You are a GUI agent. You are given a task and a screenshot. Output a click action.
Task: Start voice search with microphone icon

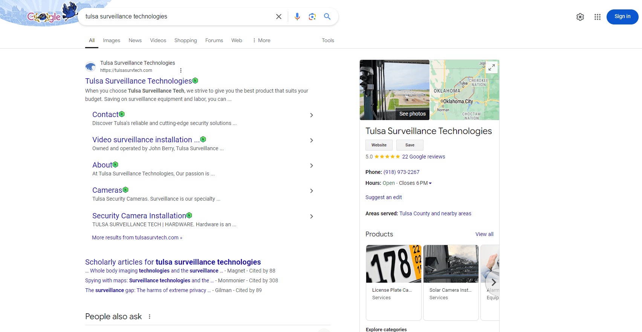pyautogui.click(x=297, y=17)
